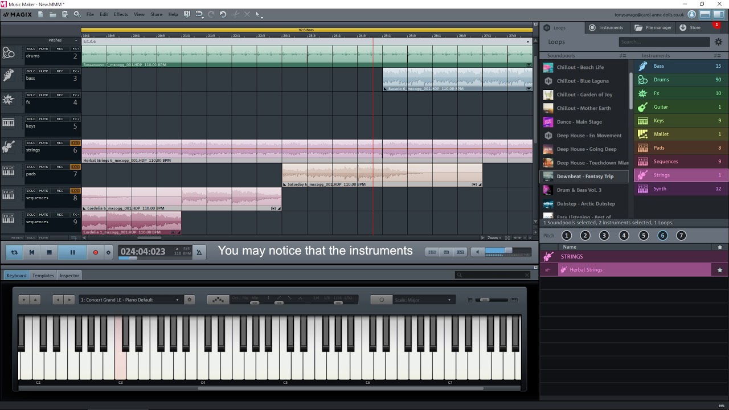Switch to the File manager tab
Viewport: 729px width, 410px height.
coord(653,27)
